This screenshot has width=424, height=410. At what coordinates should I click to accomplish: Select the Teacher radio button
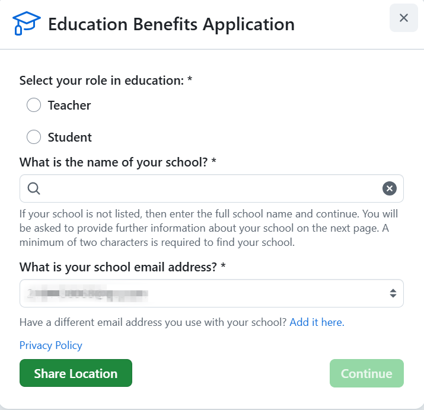pyautogui.click(x=34, y=105)
